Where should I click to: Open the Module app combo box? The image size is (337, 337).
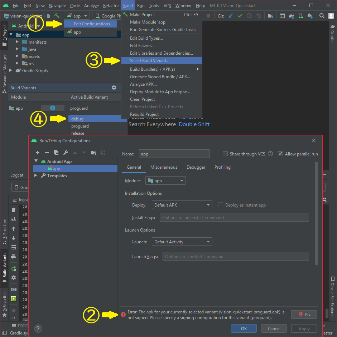click(165, 180)
